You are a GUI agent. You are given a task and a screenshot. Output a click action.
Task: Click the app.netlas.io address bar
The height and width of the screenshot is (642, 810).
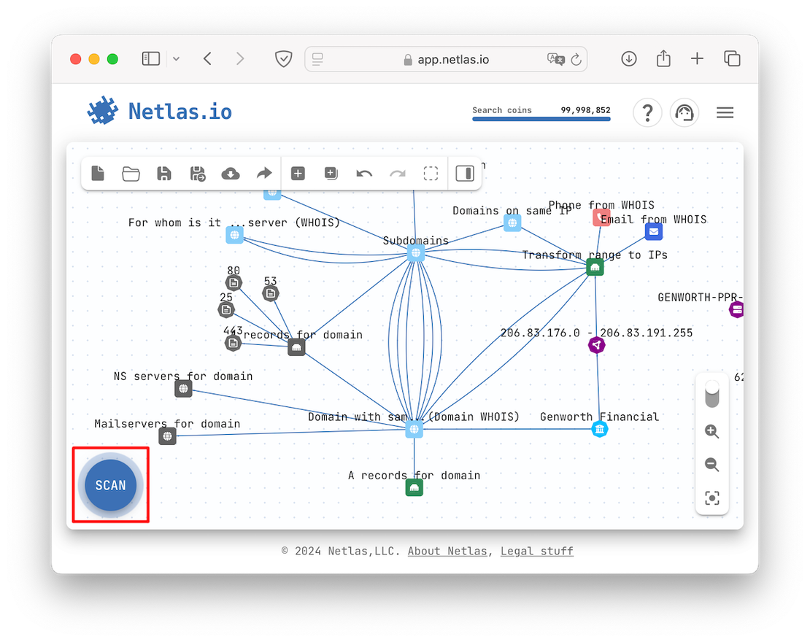click(445, 59)
